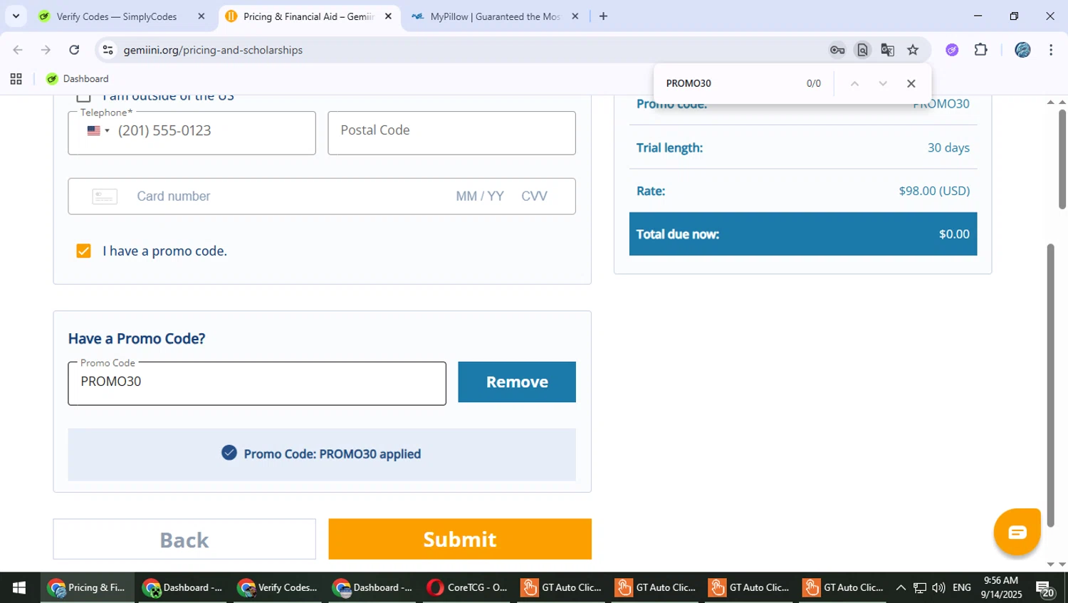Click the 30 days trial length value
Screen dimensions: 1068x603
[x=948, y=148]
